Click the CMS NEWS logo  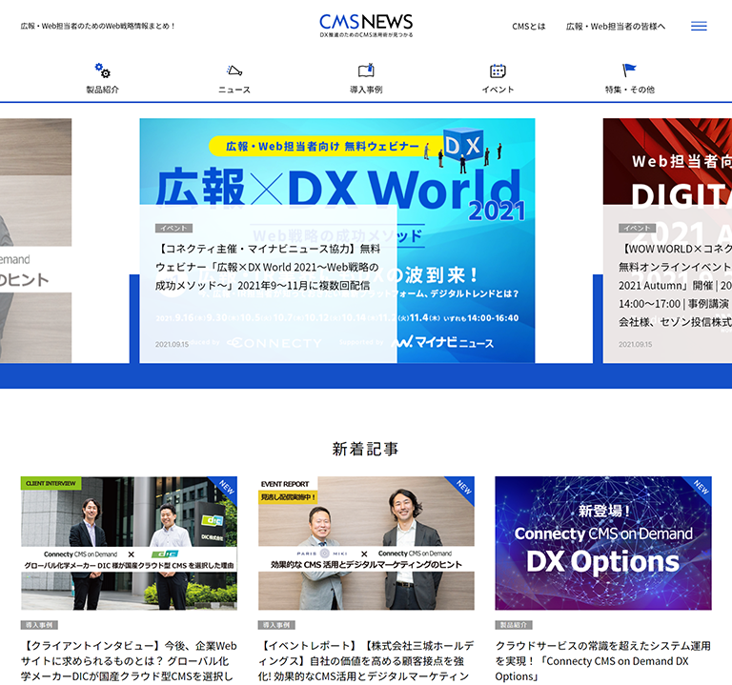(366, 25)
